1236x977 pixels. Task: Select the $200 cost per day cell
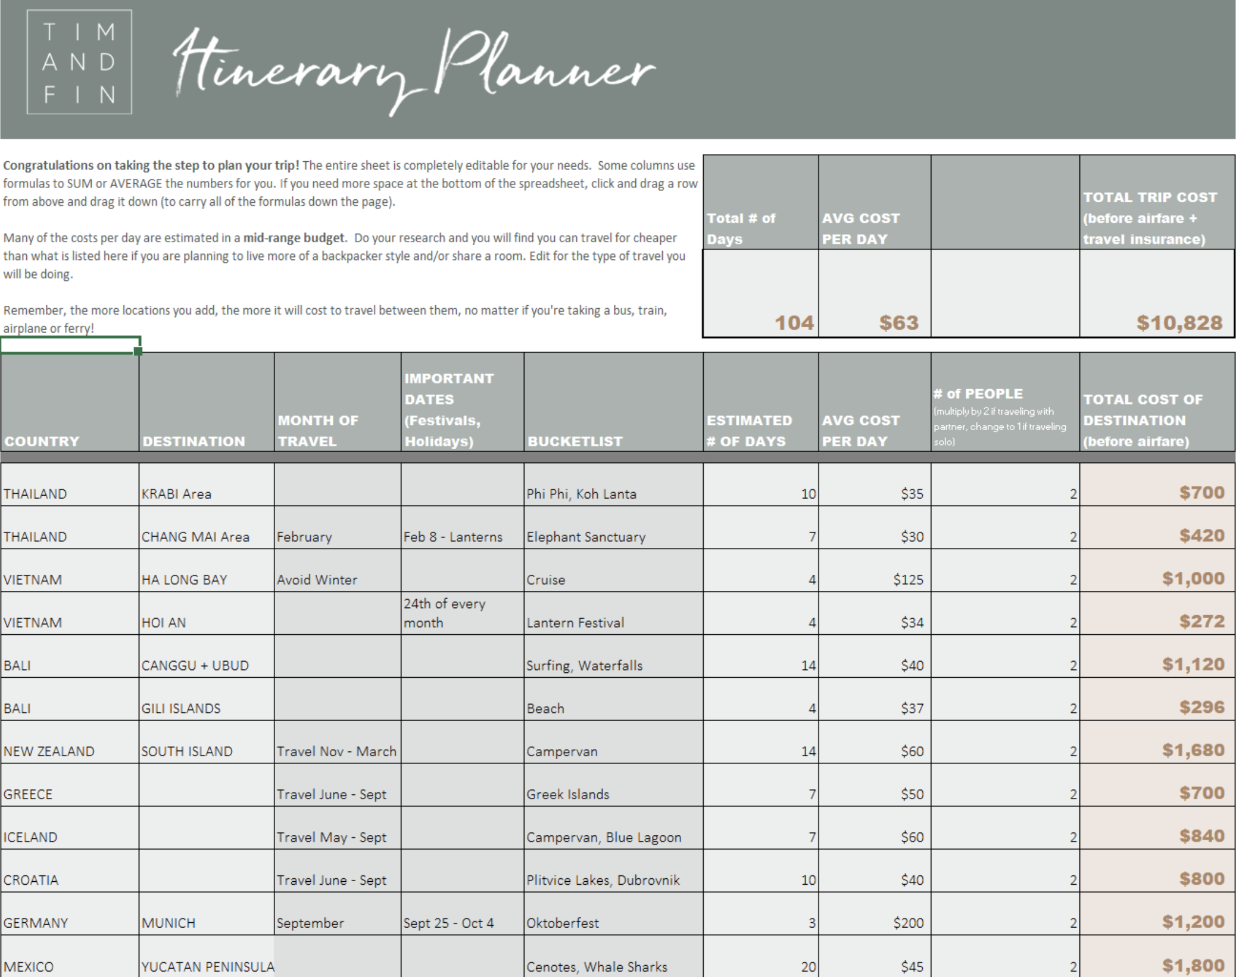875,913
